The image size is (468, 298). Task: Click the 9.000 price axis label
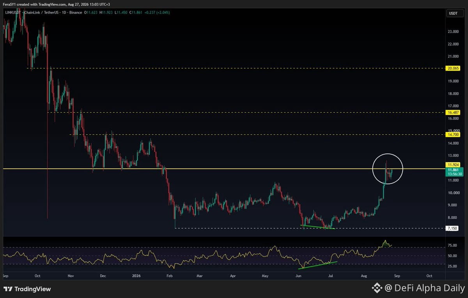click(453, 205)
